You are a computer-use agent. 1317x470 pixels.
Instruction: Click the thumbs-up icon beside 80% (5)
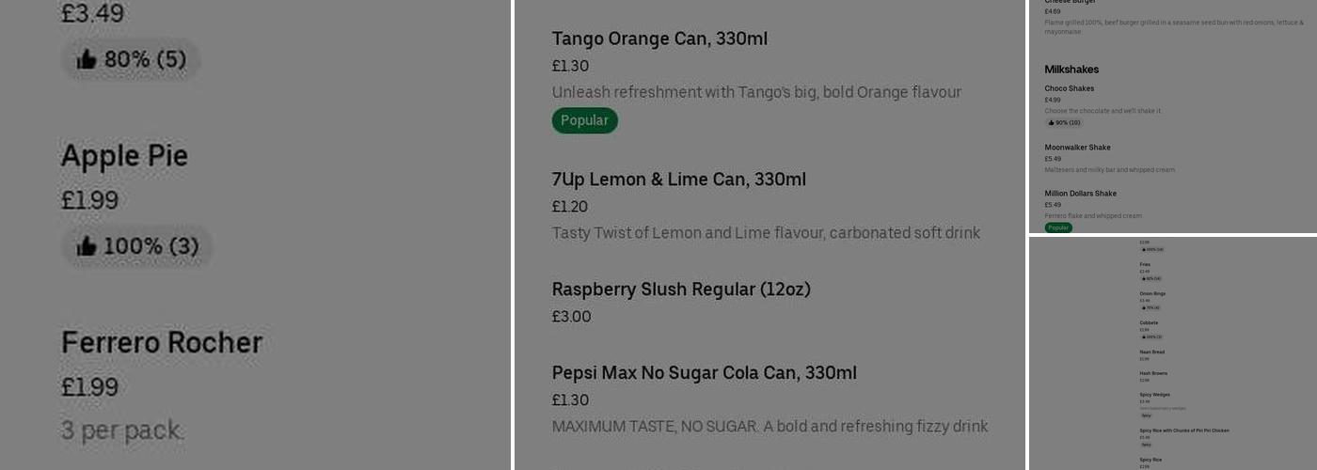pyautogui.click(x=87, y=60)
